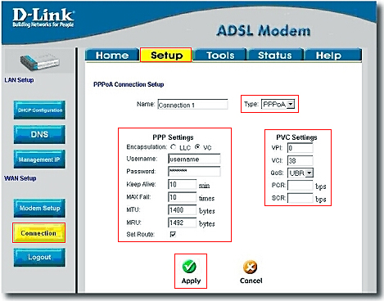The image size is (384, 301).
Task: Click the LAN Setup sidebar label
Action: point(19,80)
